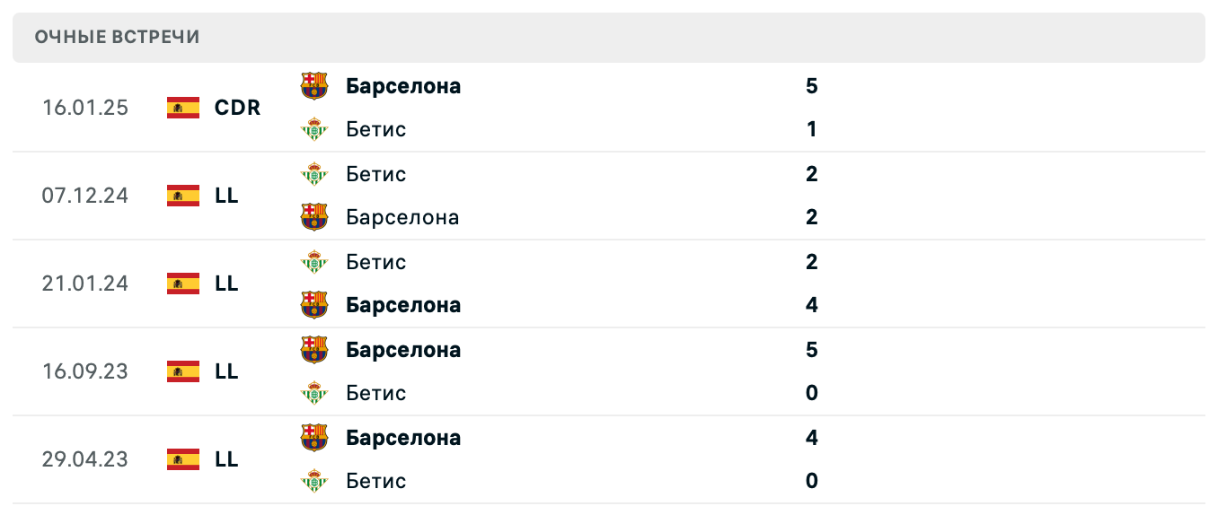Image resolution: width=1218 pixels, height=515 pixels.
Task: Click Betis crest in 16.01.25 match
Action: pyautogui.click(x=314, y=129)
